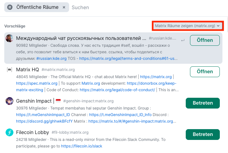228x153 pixels.
Task: Click the Filecoin Lobby logo icon
Action: (9, 132)
